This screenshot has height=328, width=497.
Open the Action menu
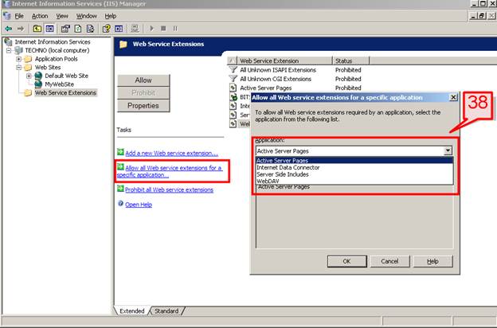click(40, 16)
